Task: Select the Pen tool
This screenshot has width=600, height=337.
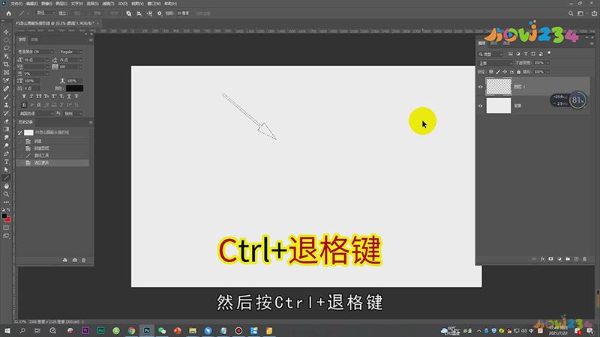Action: [6, 154]
